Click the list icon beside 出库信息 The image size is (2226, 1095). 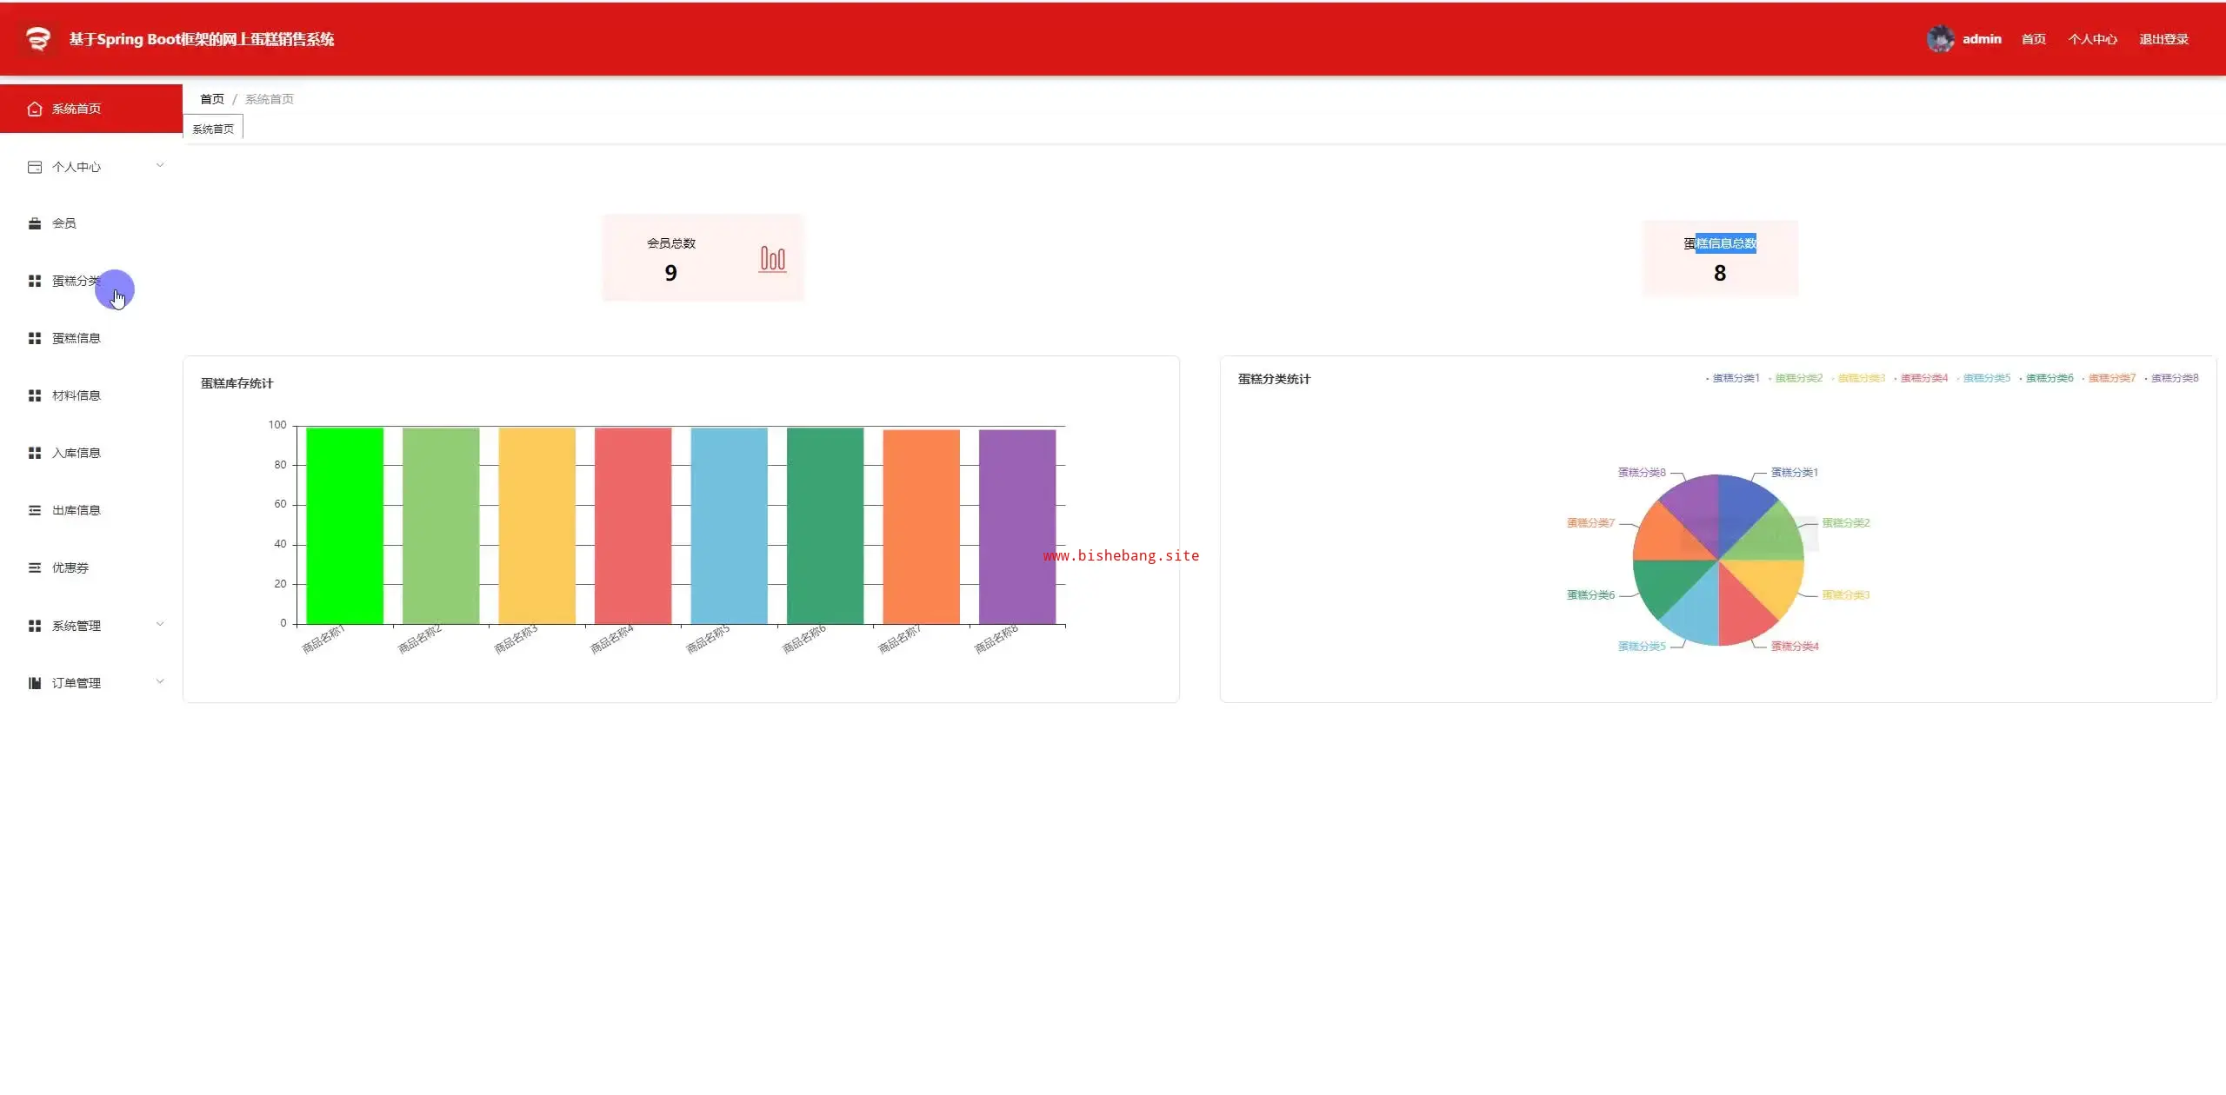click(35, 510)
